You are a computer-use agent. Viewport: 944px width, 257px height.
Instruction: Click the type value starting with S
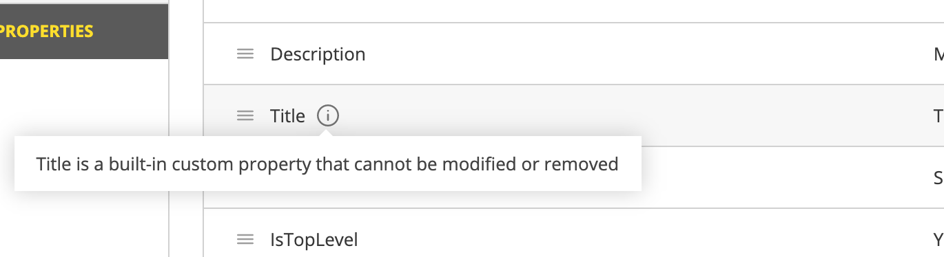click(938, 178)
